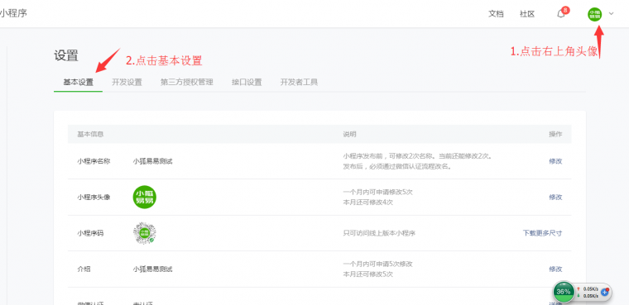Click the text 一个月内可申请5次修改
The image size is (629, 305).
coord(378,264)
